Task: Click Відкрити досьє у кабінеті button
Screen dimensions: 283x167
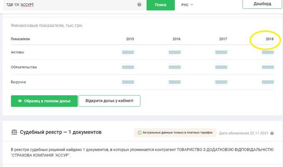Action: click(x=109, y=101)
